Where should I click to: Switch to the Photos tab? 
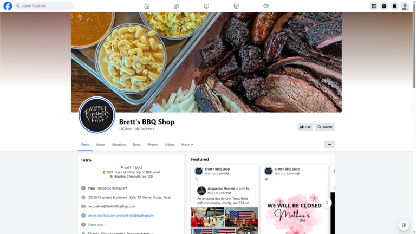pos(152,144)
